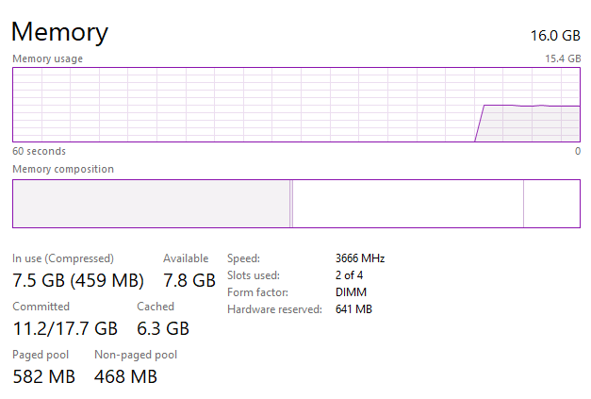Click the 7.8 GB Available value
The image size is (591, 399).
189,280
